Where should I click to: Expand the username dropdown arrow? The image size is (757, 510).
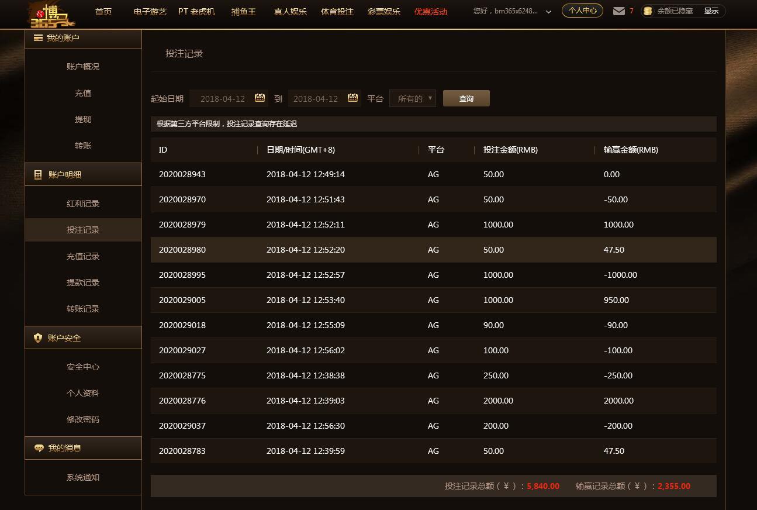tap(548, 12)
